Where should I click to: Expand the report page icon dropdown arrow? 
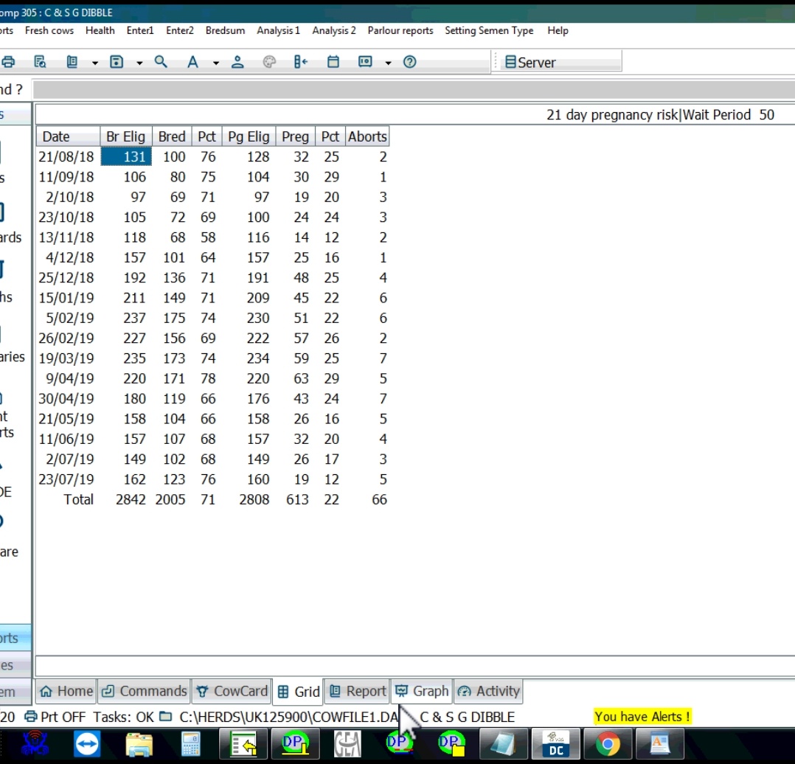click(95, 63)
